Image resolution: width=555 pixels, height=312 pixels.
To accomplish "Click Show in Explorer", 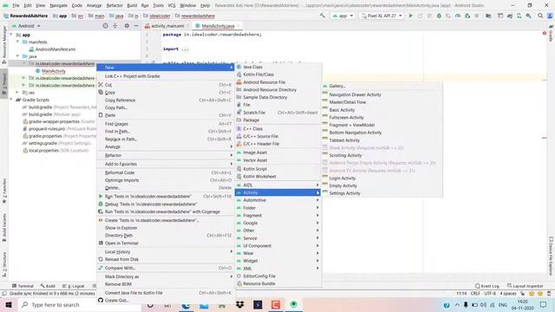I will click(x=121, y=228).
